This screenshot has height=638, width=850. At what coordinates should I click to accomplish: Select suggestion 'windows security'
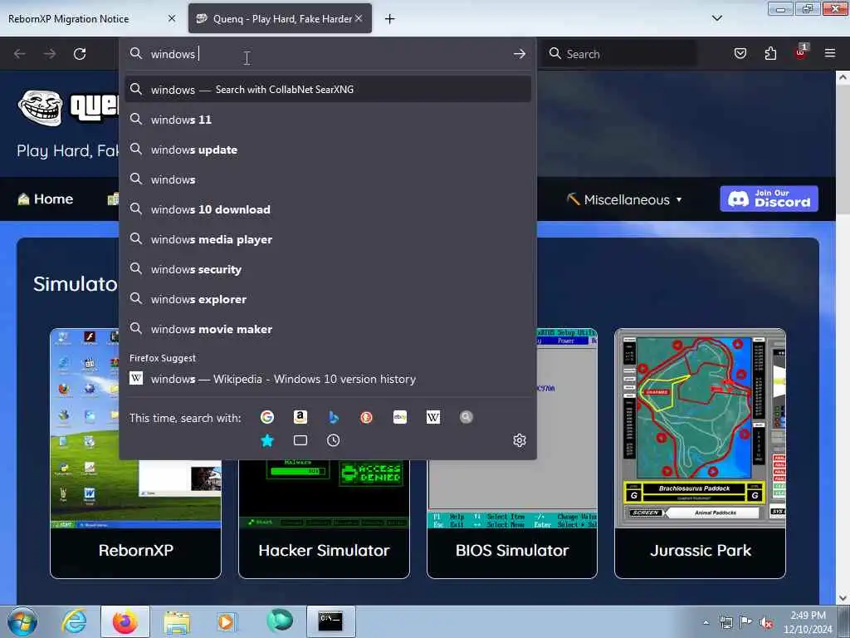tap(327, 269)
